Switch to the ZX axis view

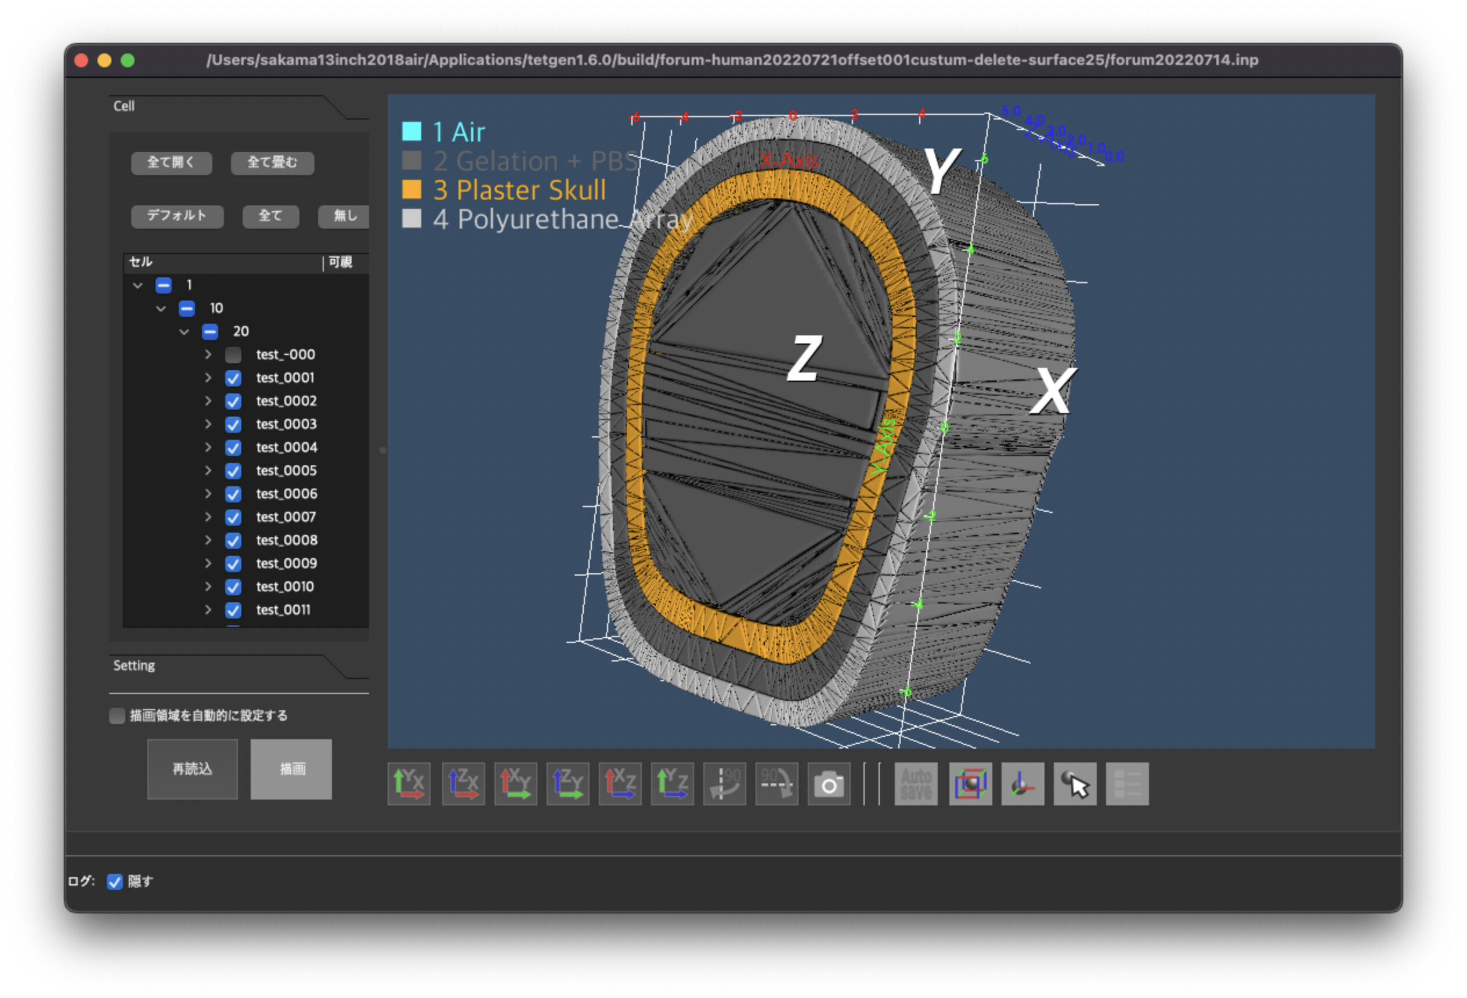(463, 784)
